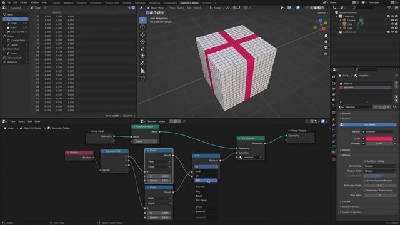Toggle Collection visibility eye in outliner

(x=392, y=16)
